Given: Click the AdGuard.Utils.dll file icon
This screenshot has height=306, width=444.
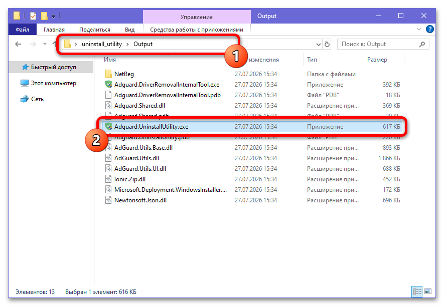Looking at the screenshot, I should pyautogui.click(x=108, y=158).
